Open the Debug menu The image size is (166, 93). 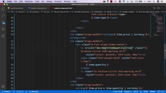[49, 1]
